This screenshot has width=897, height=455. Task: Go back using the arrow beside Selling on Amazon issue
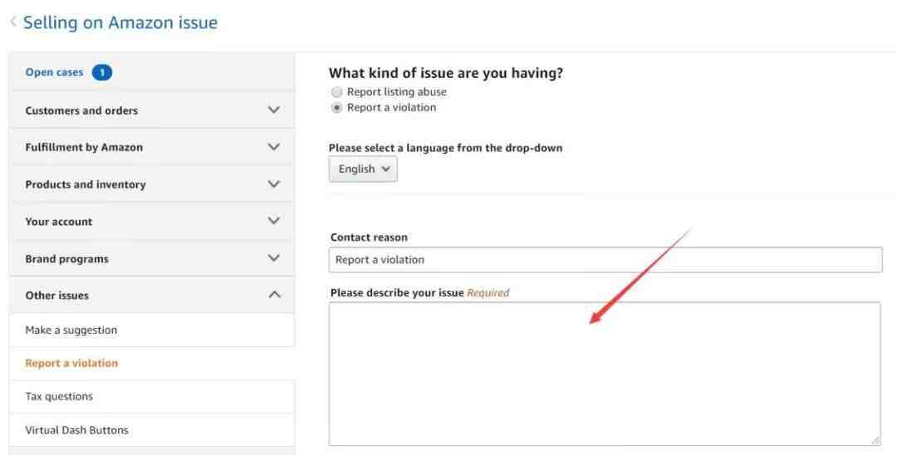[x=13, y=22]
